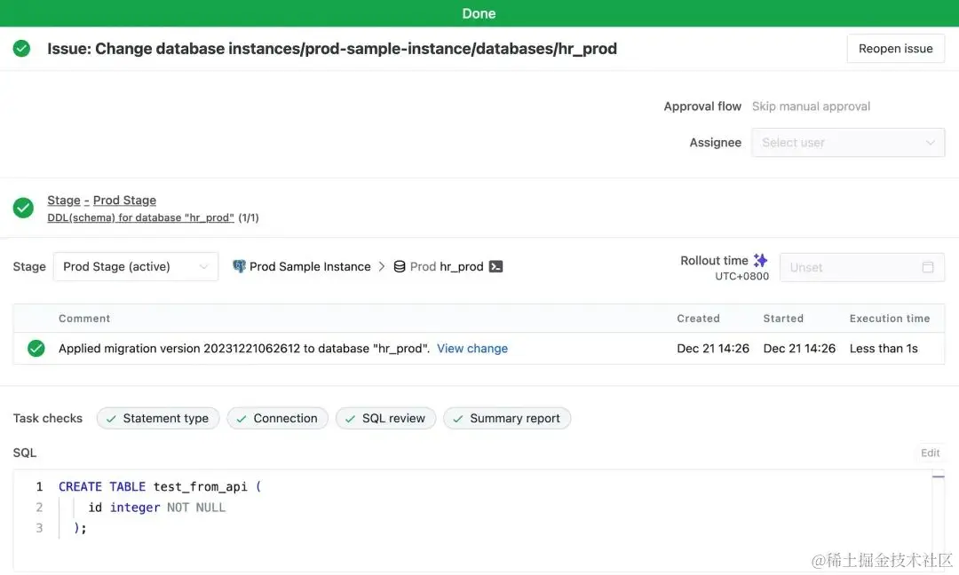Open the Stage - Prod Stage link
This screenshot has width=959, height=575.
(x=101, y=201)
